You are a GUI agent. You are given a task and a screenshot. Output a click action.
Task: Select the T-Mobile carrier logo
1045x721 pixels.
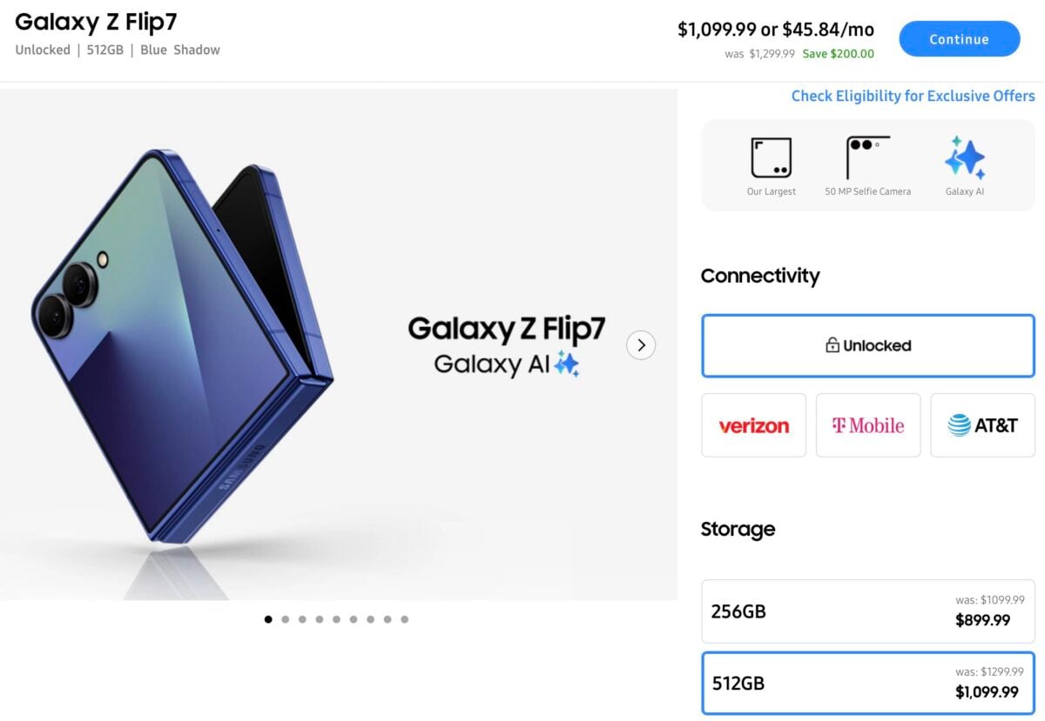(x=868, y=425)
